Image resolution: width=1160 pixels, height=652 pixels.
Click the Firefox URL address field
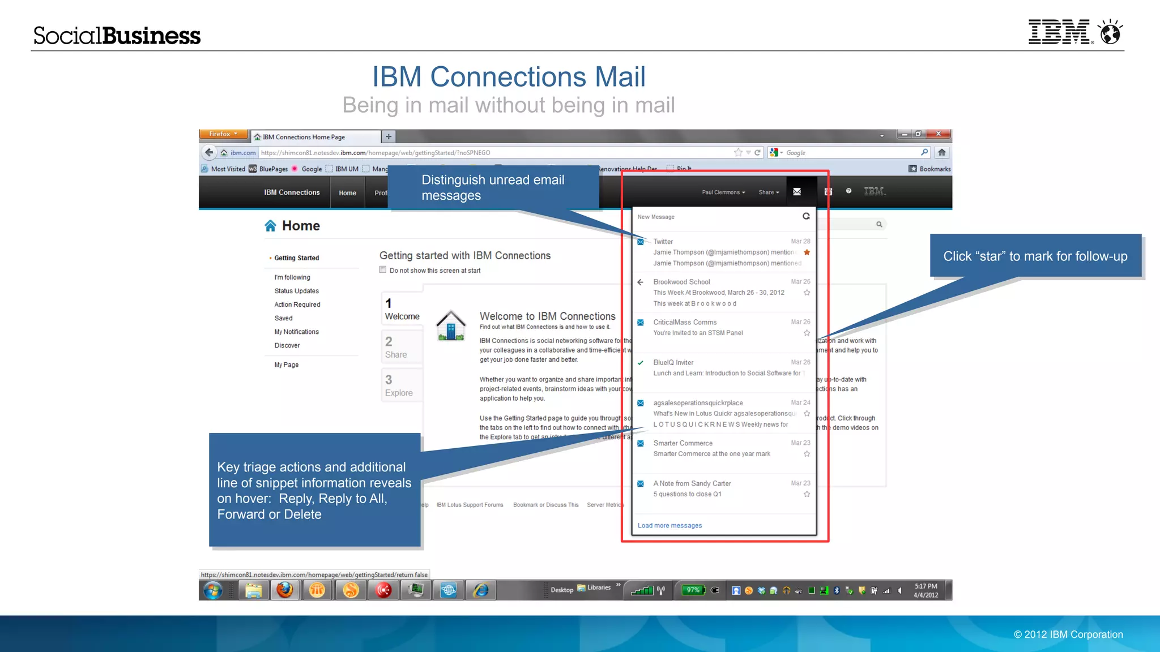pos(496,152)
